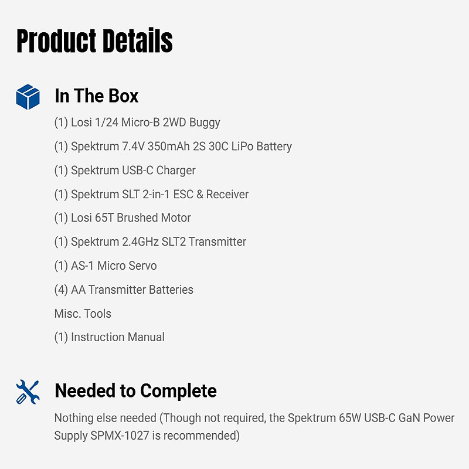Select the In The Box heading
The width and height of the screenshot is (469, 469).
[x=96, y=96]
